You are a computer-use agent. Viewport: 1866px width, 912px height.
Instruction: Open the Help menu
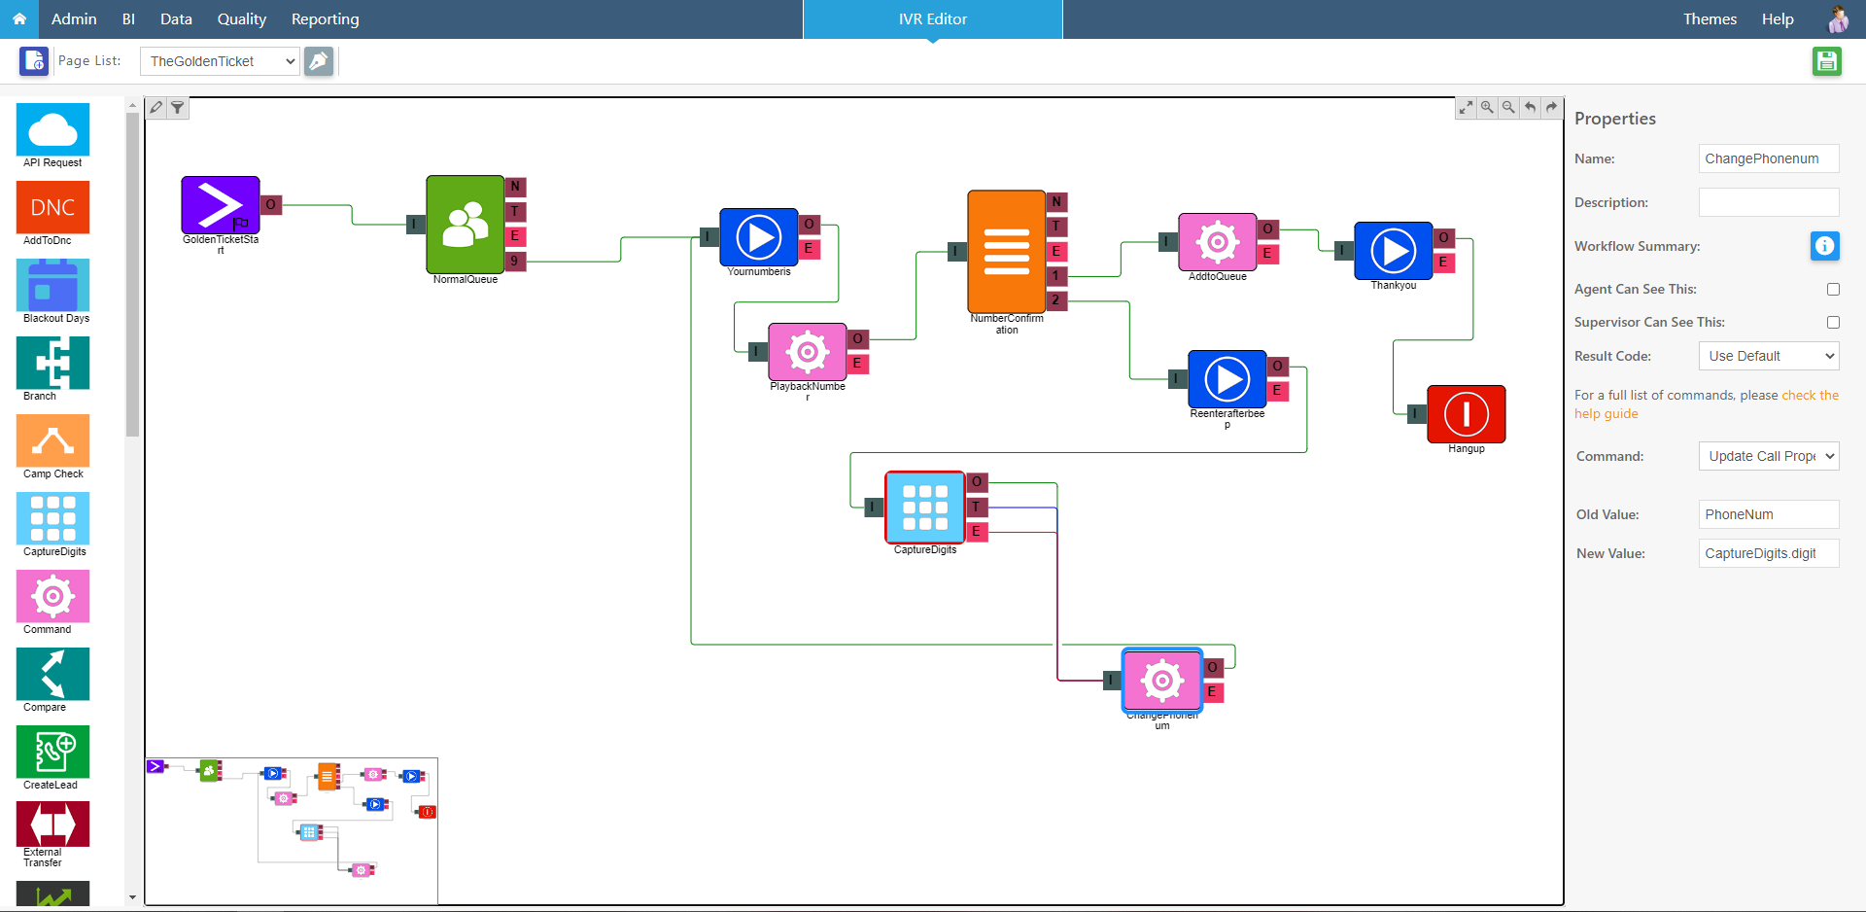tap(1778, 19)
